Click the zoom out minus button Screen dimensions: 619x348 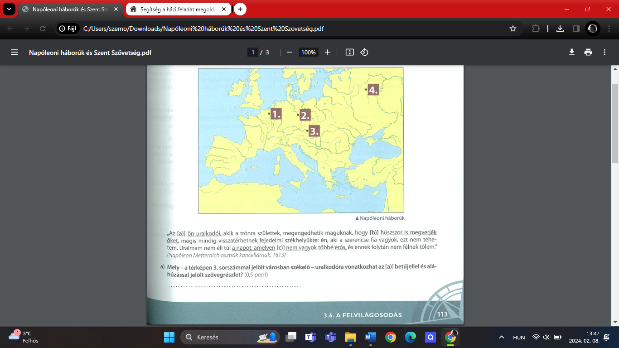[290, 52]
